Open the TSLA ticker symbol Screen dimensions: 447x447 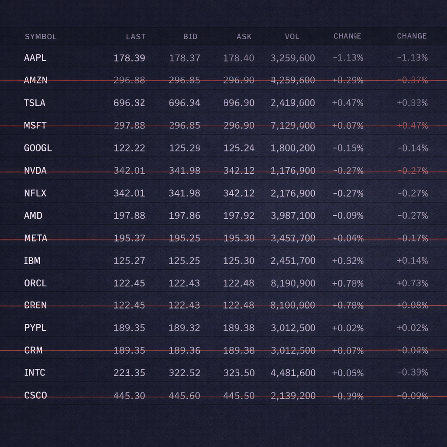point(34,103)
